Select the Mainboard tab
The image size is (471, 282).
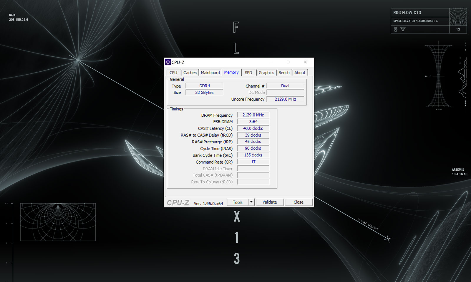(x=210, y=73)
